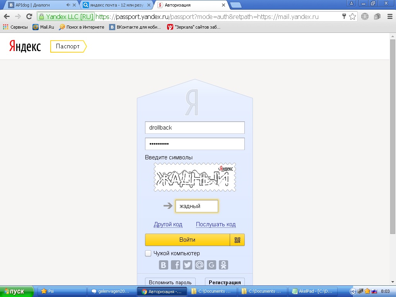
Task: Click the system tray clock 8:03
Action: [x=385, y=292]
